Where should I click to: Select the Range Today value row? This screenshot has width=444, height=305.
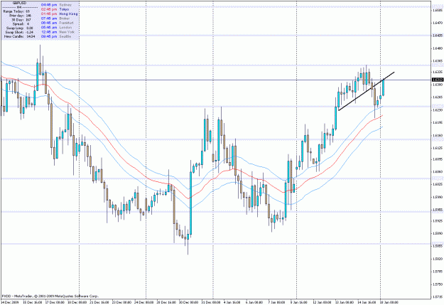click(x=16, y=11)
